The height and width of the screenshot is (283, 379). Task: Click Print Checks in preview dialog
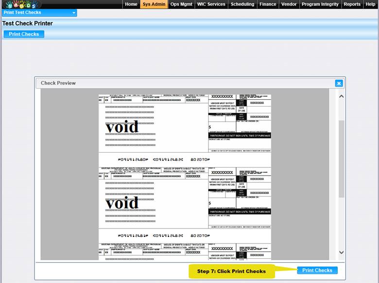[317, 270]
